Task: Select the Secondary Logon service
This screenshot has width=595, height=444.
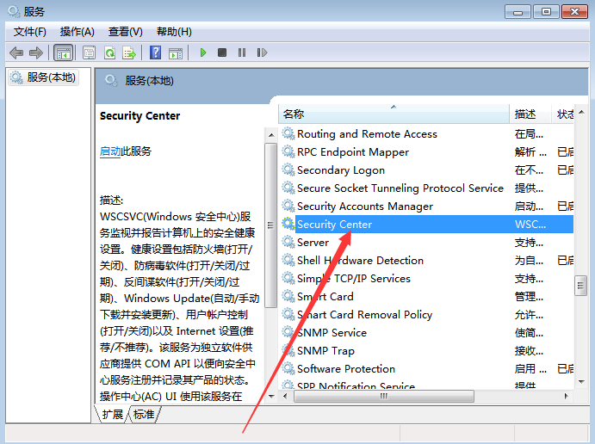Action: (341, 170)
